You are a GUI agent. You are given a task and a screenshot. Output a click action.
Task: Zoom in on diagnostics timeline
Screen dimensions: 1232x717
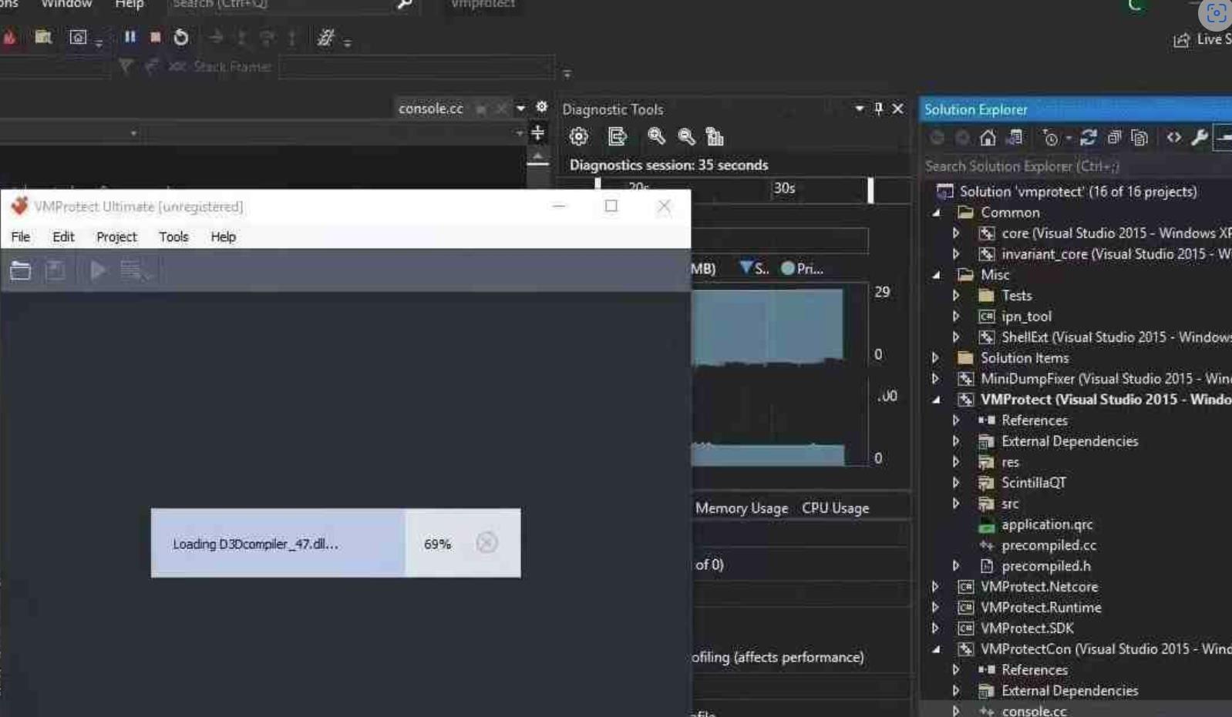pos(656,136)
